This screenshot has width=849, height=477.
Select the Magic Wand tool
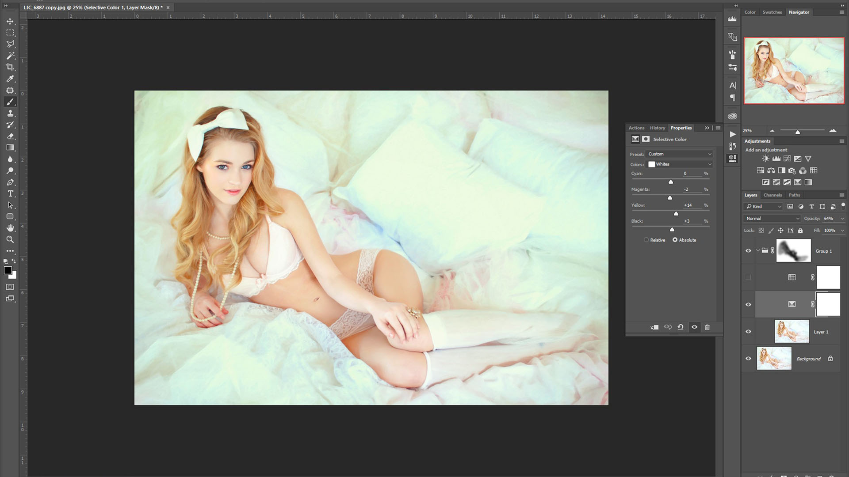pos(10,56)
